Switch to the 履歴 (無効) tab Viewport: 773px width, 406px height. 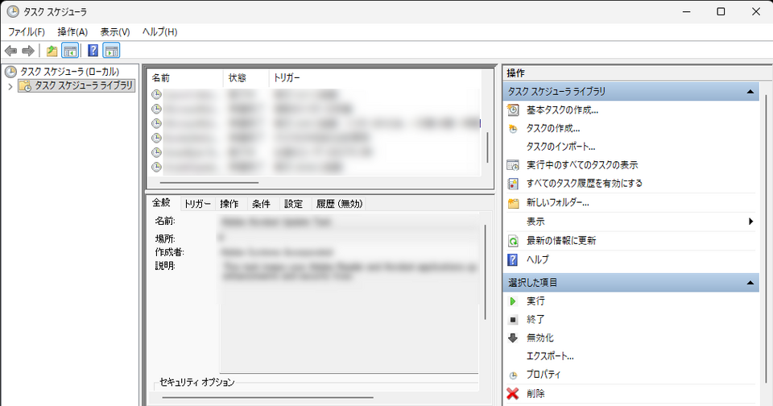click(339, 204)
